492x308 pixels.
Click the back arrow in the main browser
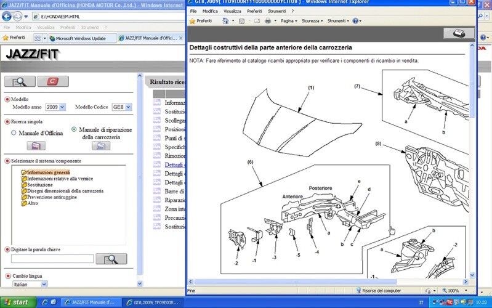(x=7, y=15)
